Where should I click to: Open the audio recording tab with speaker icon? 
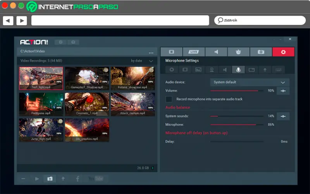pos(216,52)
